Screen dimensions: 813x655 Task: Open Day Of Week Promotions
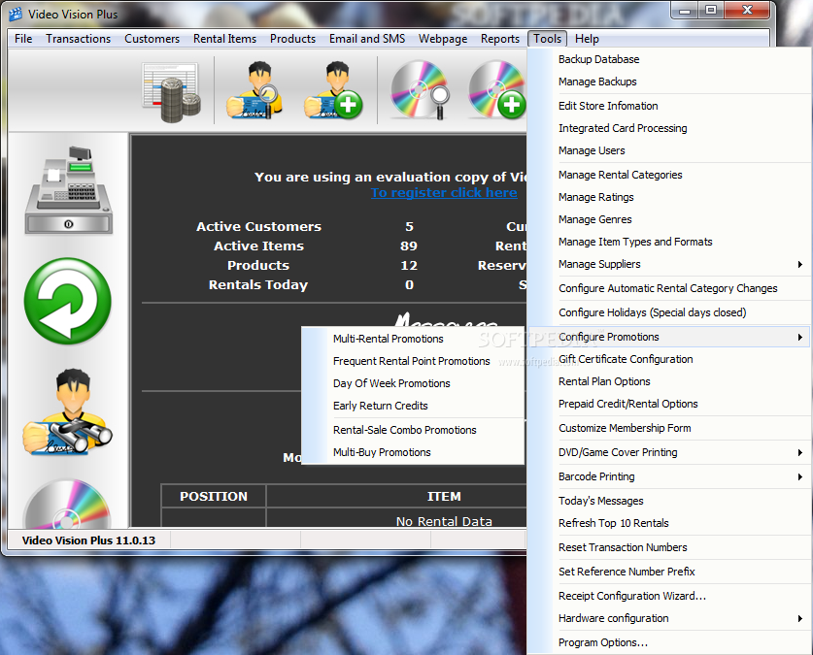[413, 383]
